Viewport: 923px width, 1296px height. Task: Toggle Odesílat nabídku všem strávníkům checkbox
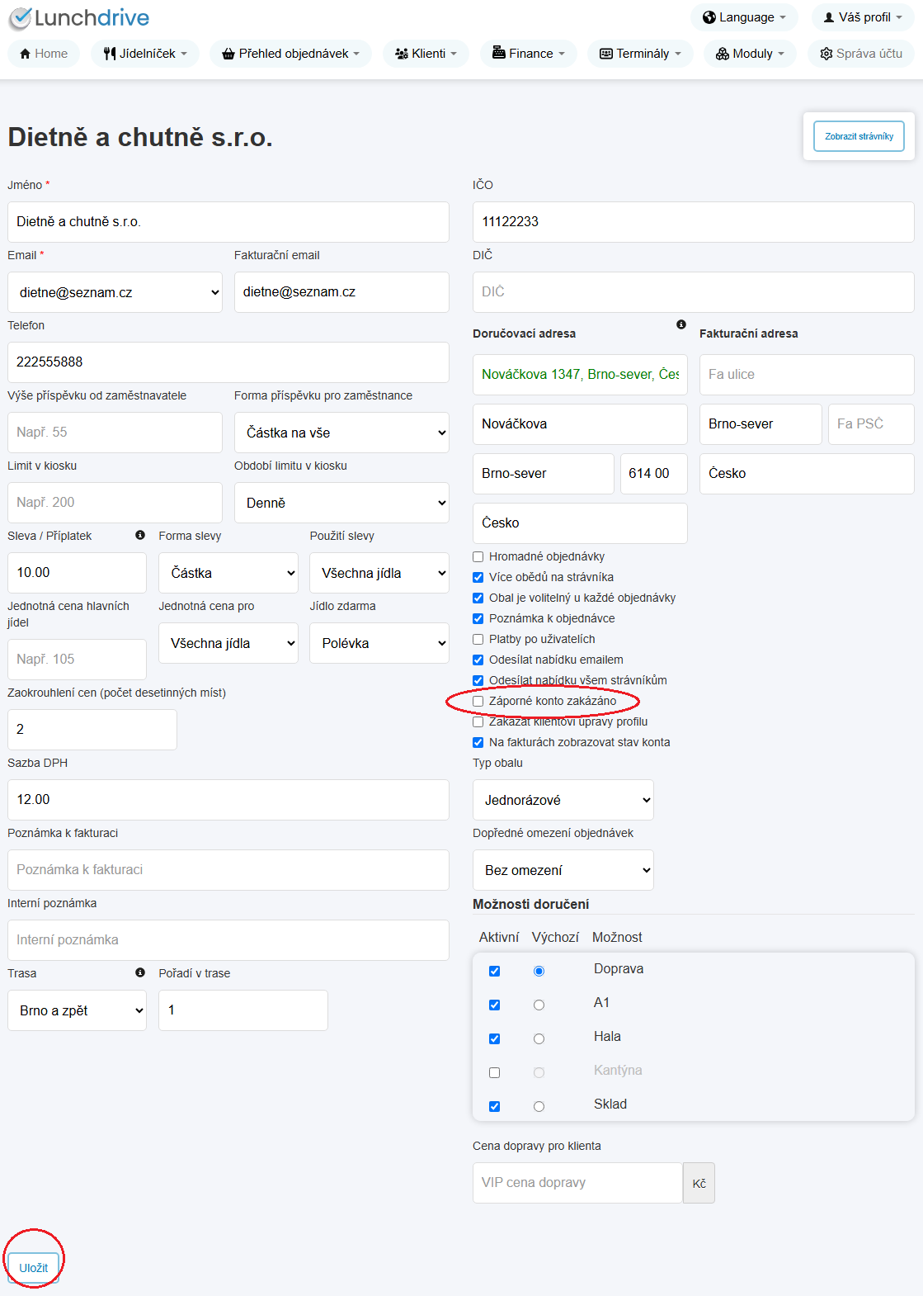478,680
